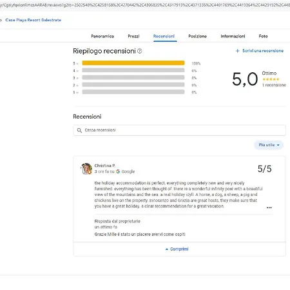Open Case Playa Resort Balestrate breadcrumb link
This screenshot has height=290, width=290.
[x=34, y=20]
